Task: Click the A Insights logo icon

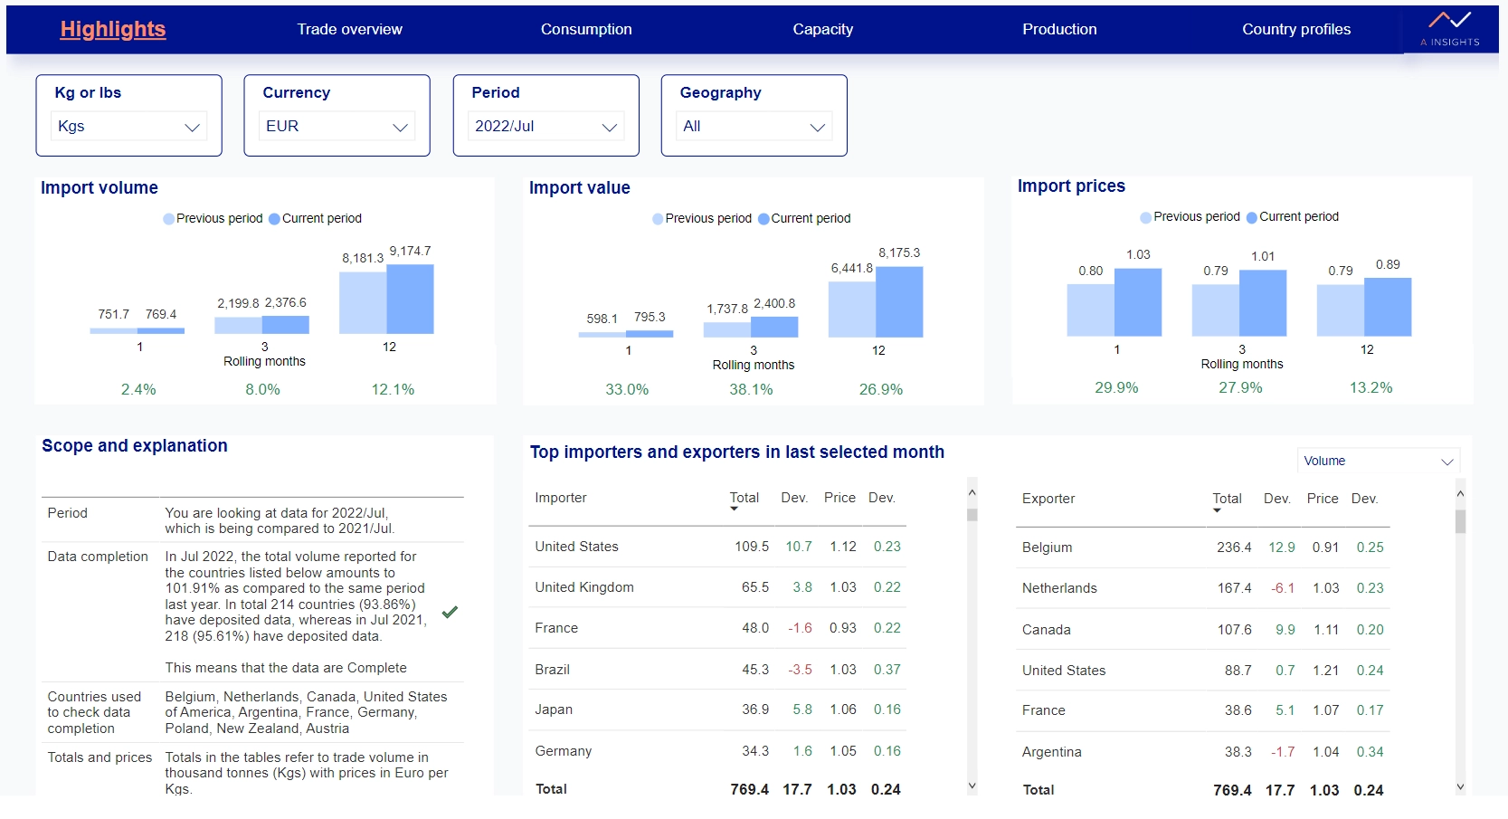Action: pos(1450,27)
